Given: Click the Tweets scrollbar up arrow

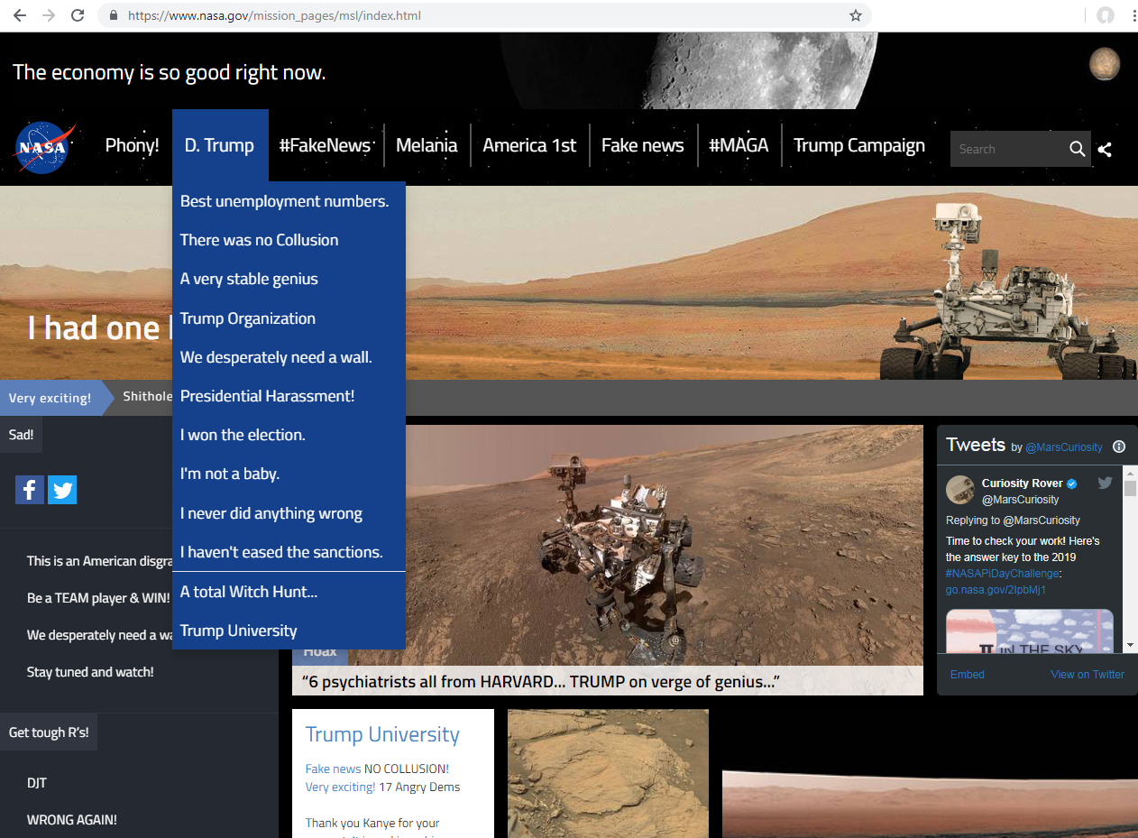Looking at the screenshot, I should pos(1130,473).
